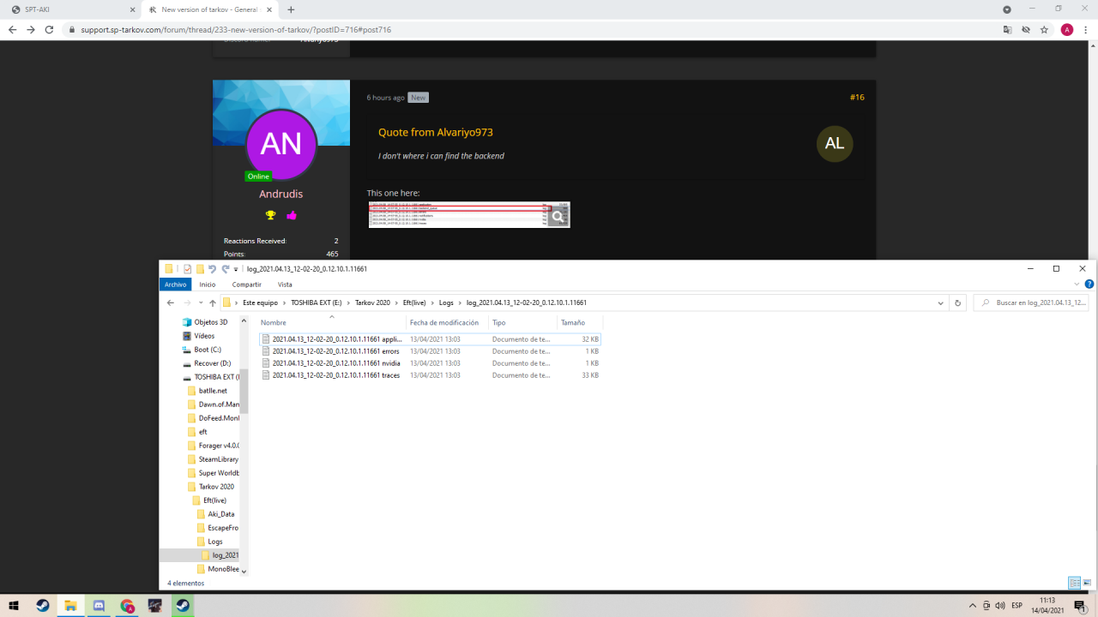The height and width of the screenshot is (617, 1098).
Task: Open the Steam icon pinned on the taskbar
Action: 42,606
